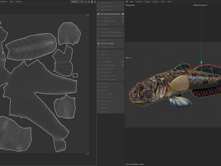Screen dimensions: 221x166
Task: Click the Line Up UV icon
Action: tap(99, 58)
